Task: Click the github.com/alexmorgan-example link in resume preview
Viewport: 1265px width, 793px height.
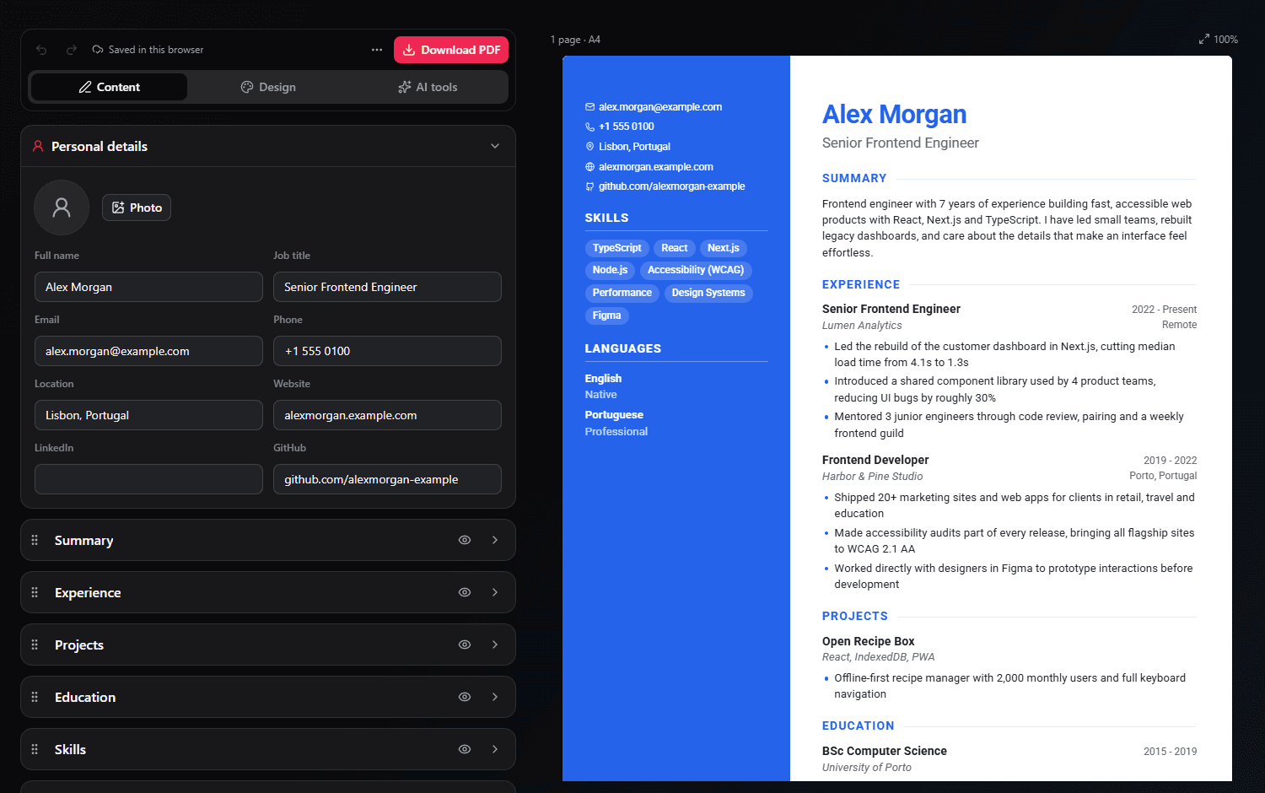Action: pos(671,186)
